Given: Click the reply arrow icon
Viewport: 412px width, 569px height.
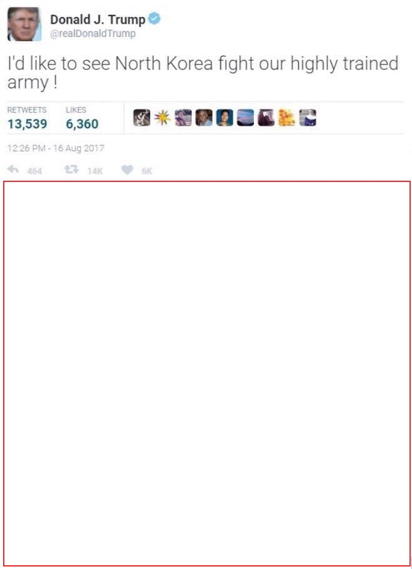Looking at the screenshot, I should (x=13, y=169).
